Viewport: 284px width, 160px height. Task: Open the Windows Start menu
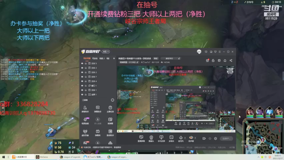click(3, 157)
